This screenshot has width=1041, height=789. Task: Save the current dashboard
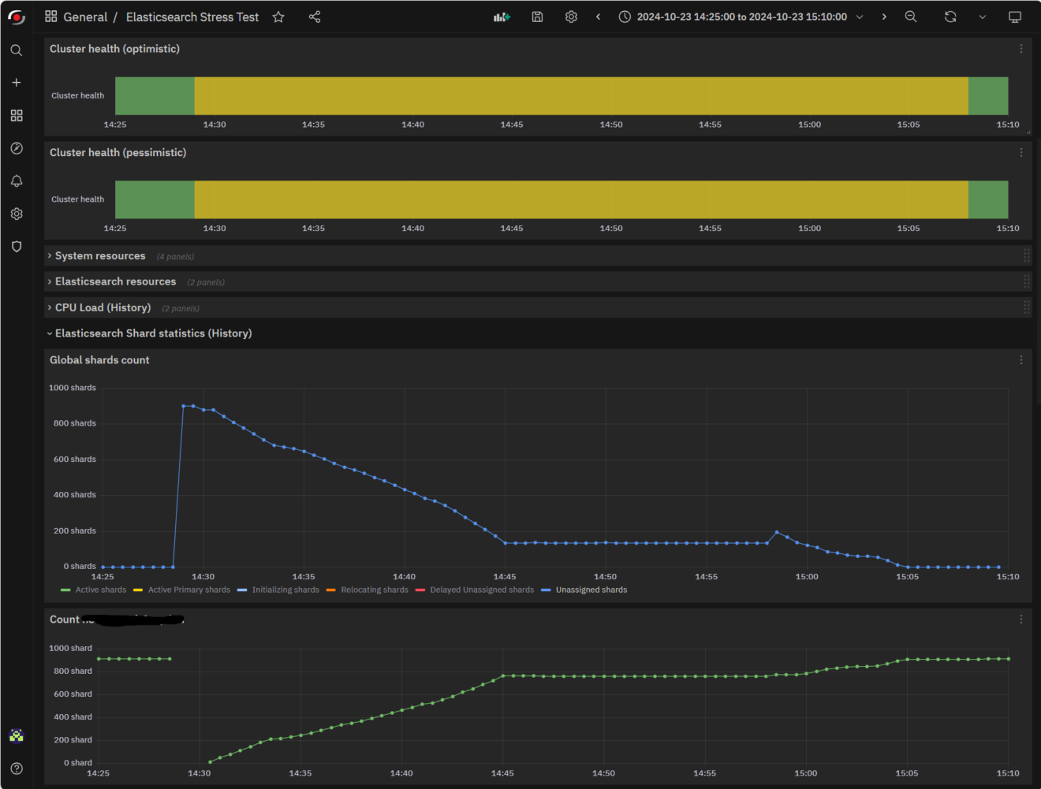[x=537, y=17]
